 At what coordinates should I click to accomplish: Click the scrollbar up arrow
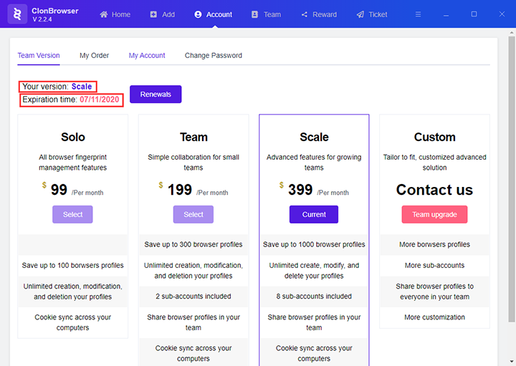coord(512,32)
